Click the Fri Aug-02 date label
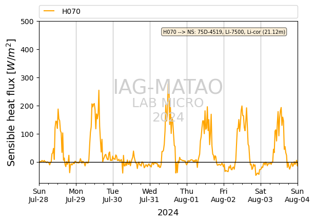 coord(223,195)
